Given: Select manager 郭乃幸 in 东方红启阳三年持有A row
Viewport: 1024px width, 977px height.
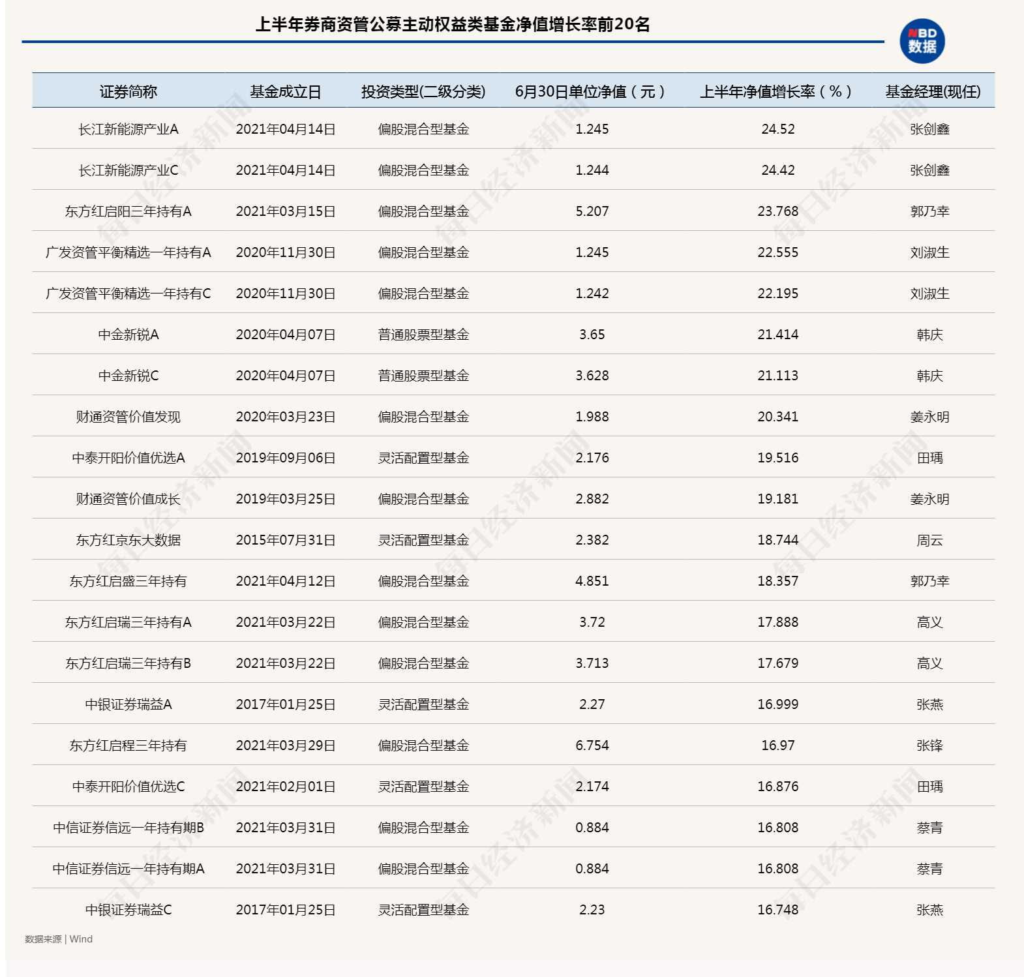Looking at the screenshot, I should pyautogui.click(x=930, y=211).
